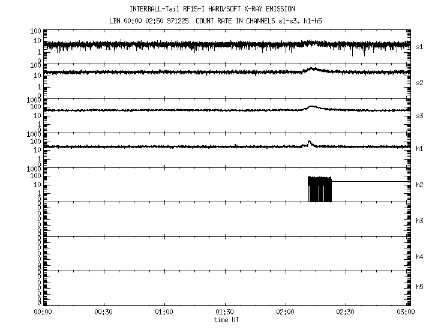Select the 02:30 time axis label
Viewport: 432px width, 330px height.
[x=346, y=312]
